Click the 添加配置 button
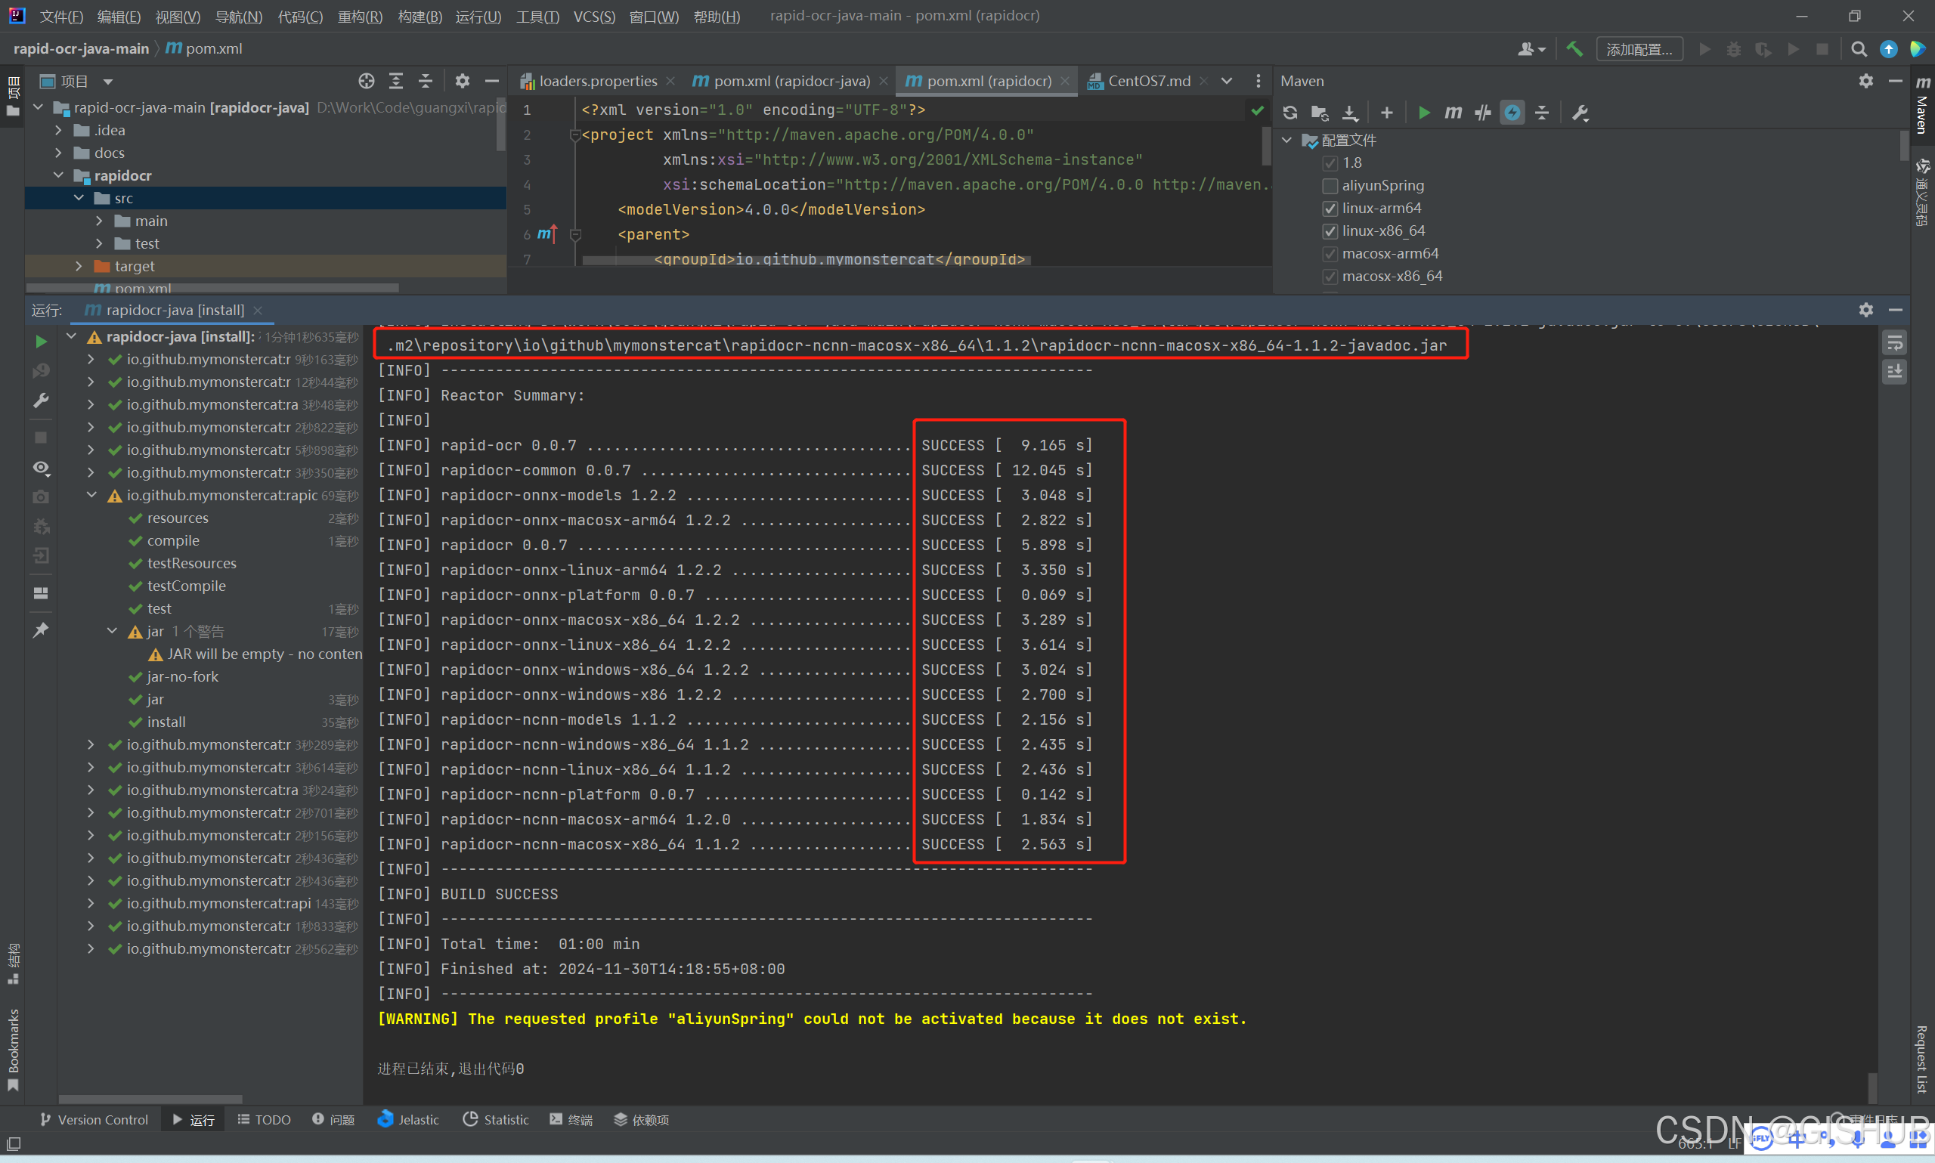1935x1163 pixels. pyautogui.click(x=1639, y=48)
